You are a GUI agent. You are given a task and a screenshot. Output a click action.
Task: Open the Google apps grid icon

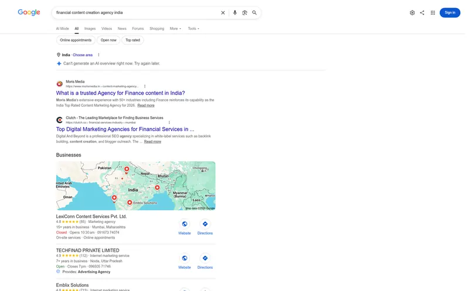click(x=433, y=12)
